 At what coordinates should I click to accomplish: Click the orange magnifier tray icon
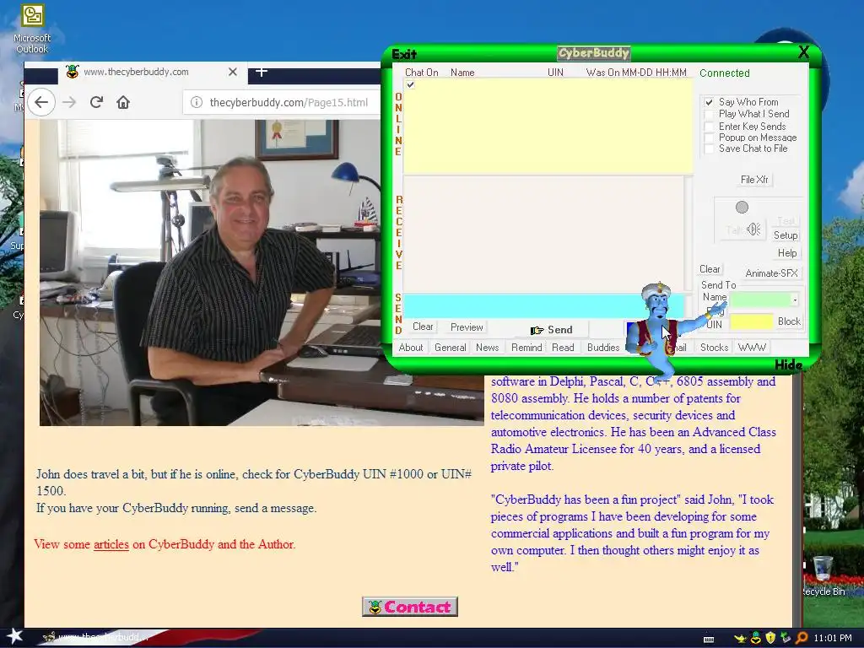(802, 638)
